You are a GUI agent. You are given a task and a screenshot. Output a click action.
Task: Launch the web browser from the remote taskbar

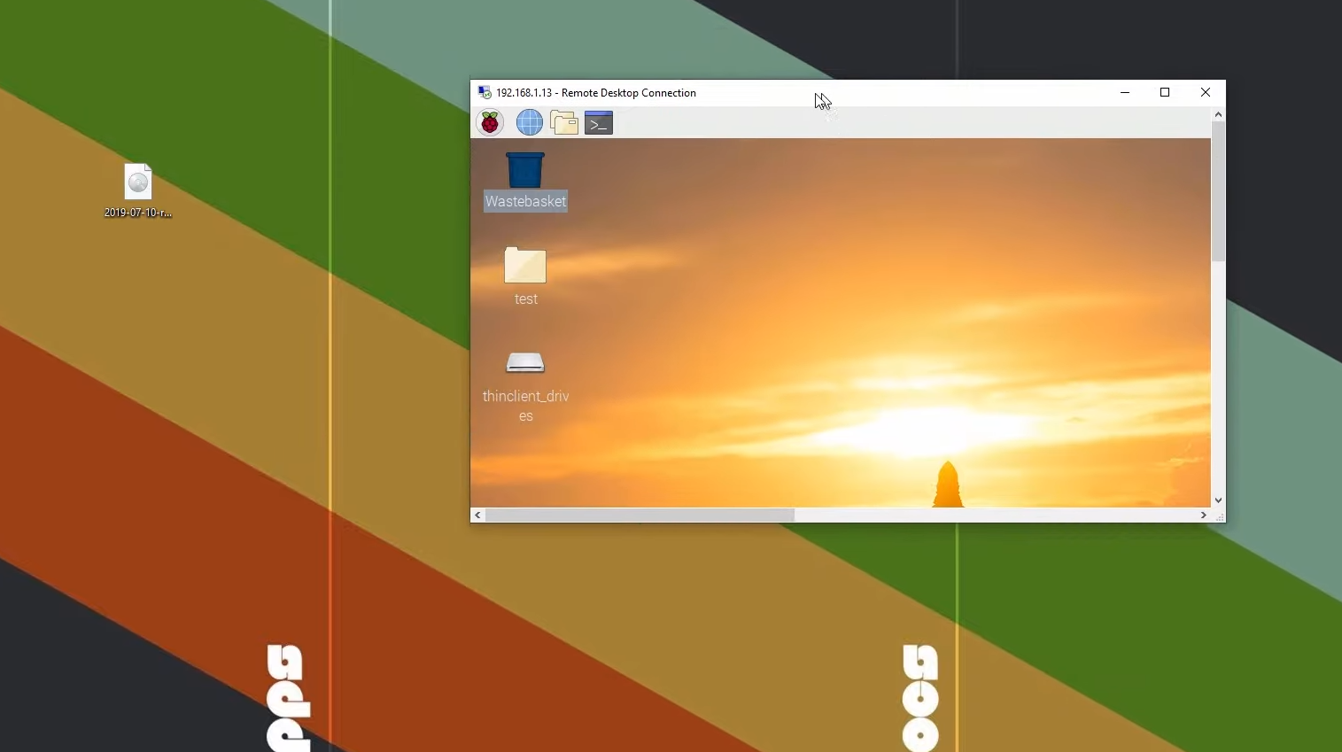click(528, 122)
